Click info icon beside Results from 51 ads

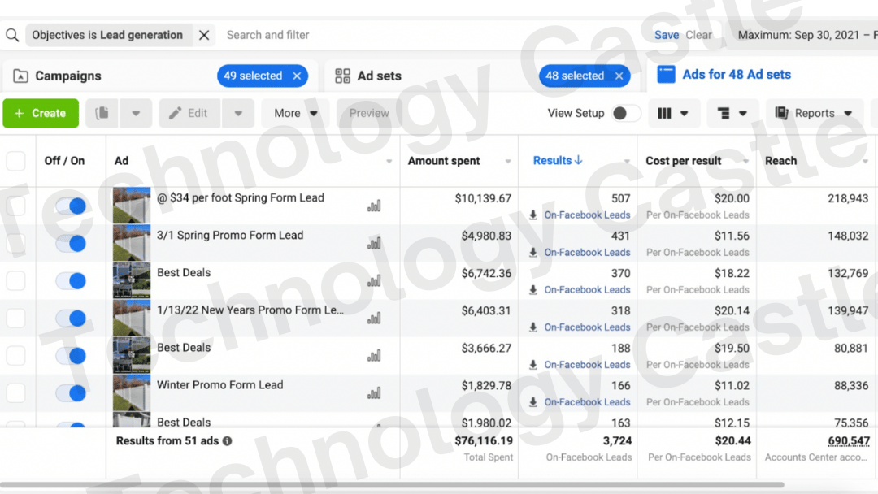tap(228, 441)
